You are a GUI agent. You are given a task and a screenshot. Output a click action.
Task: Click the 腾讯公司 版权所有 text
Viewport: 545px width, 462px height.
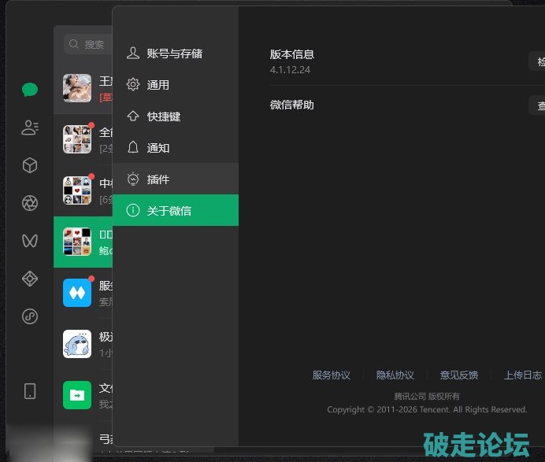(x=427, y=397)
